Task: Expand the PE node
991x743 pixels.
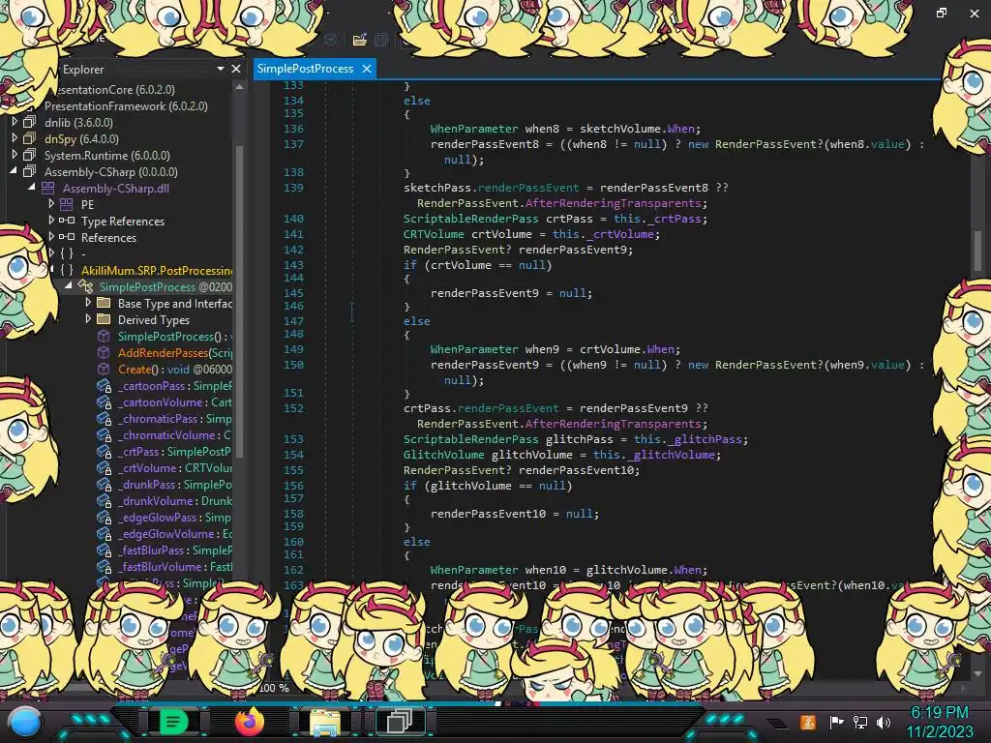Action: (52, 203)
